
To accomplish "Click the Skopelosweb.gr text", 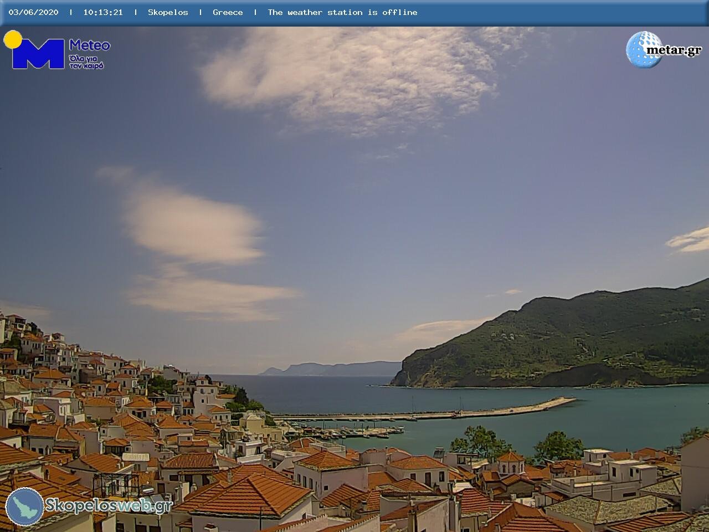I will coord(109,505).
